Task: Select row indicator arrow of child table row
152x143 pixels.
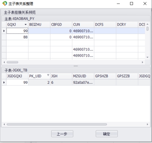Action: click(x=4, y=83)
